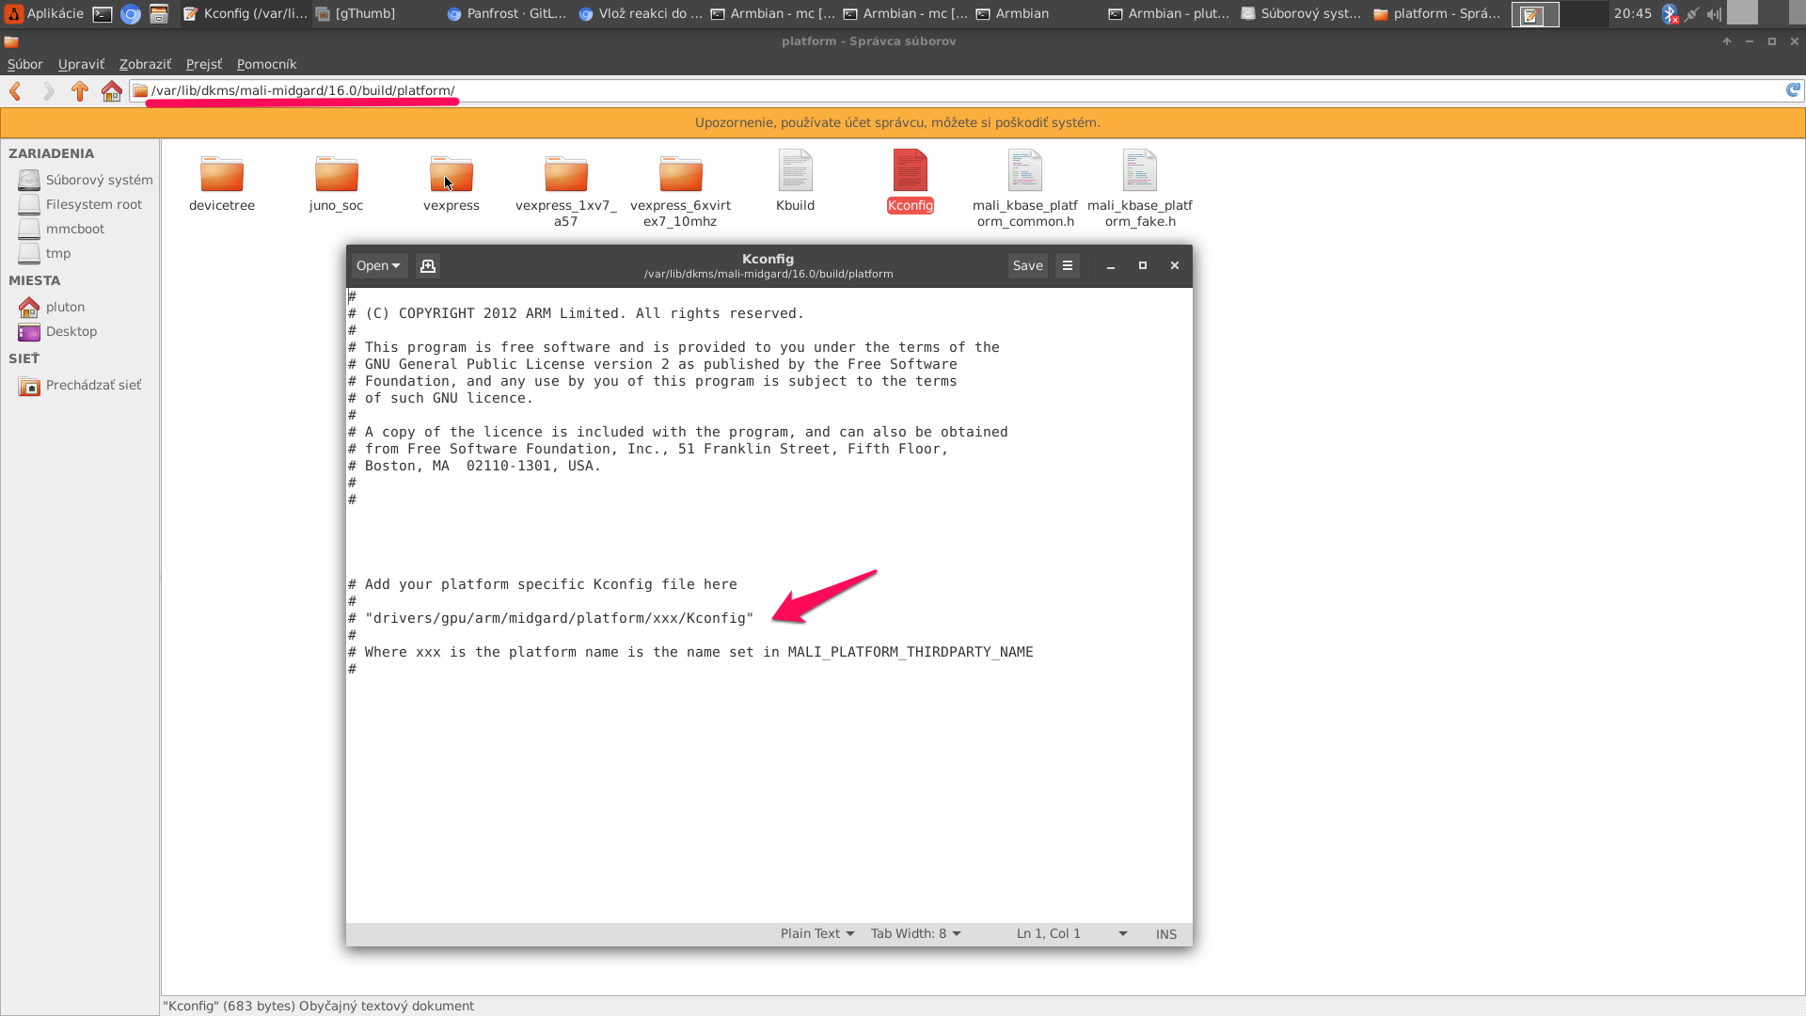
Task: Reload the current folder view
Action: click(x=1793, y=90)
